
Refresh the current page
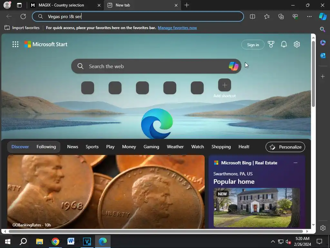(23, 16)
